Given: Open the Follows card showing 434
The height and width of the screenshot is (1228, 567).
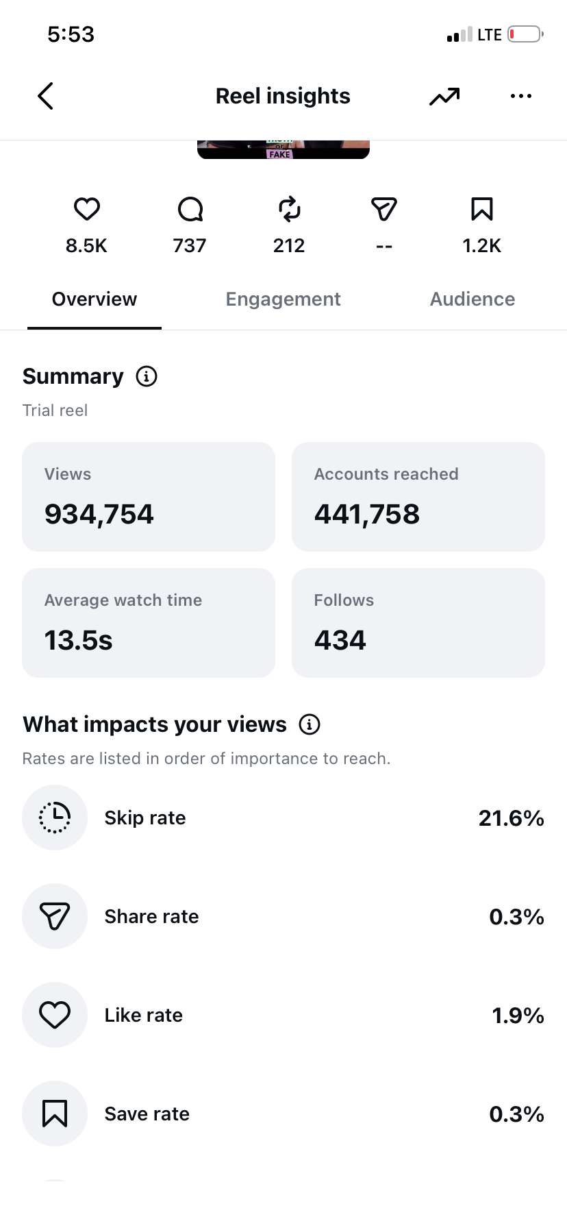Looking at the screenshot, I should click(418, 623).
